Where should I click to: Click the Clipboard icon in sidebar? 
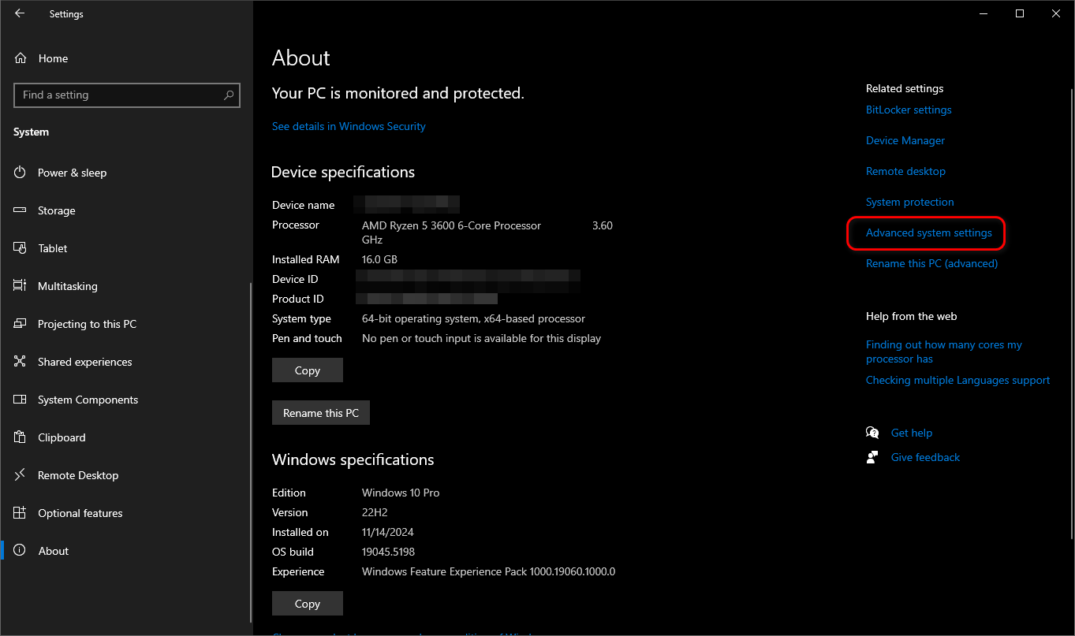click(21, 437)
